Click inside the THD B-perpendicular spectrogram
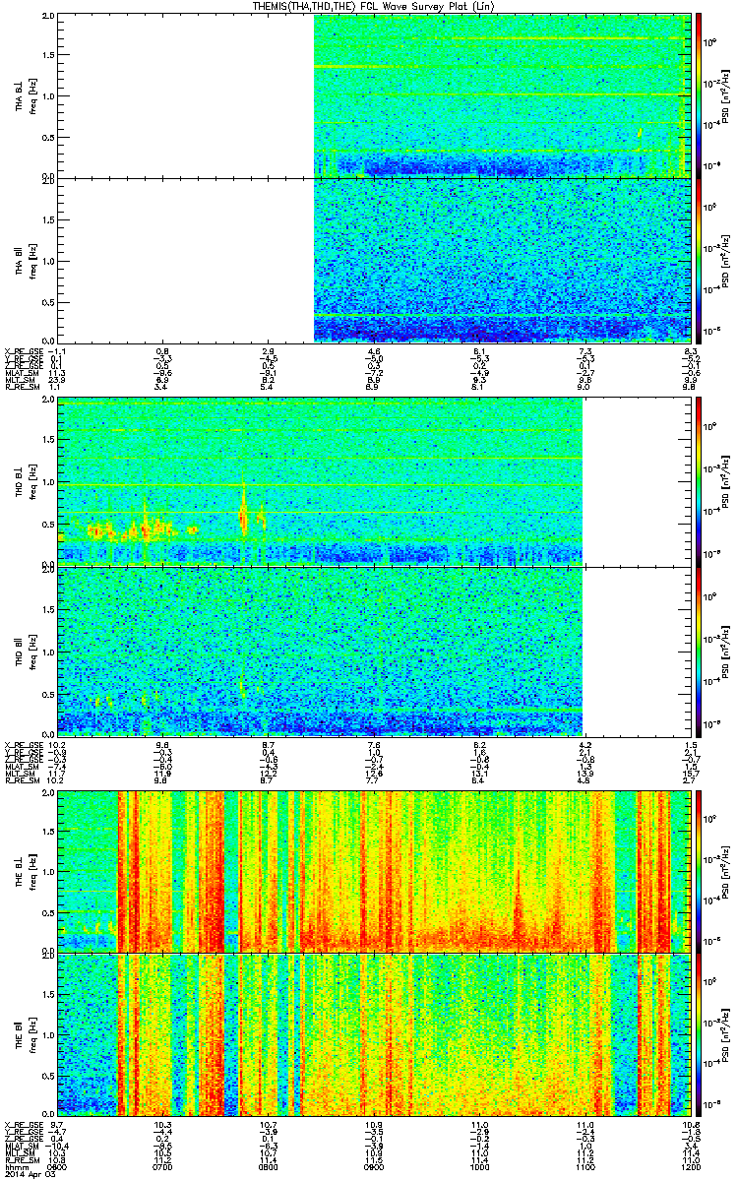The width and height of the screenshot is (738, 1181). [320, 480]
